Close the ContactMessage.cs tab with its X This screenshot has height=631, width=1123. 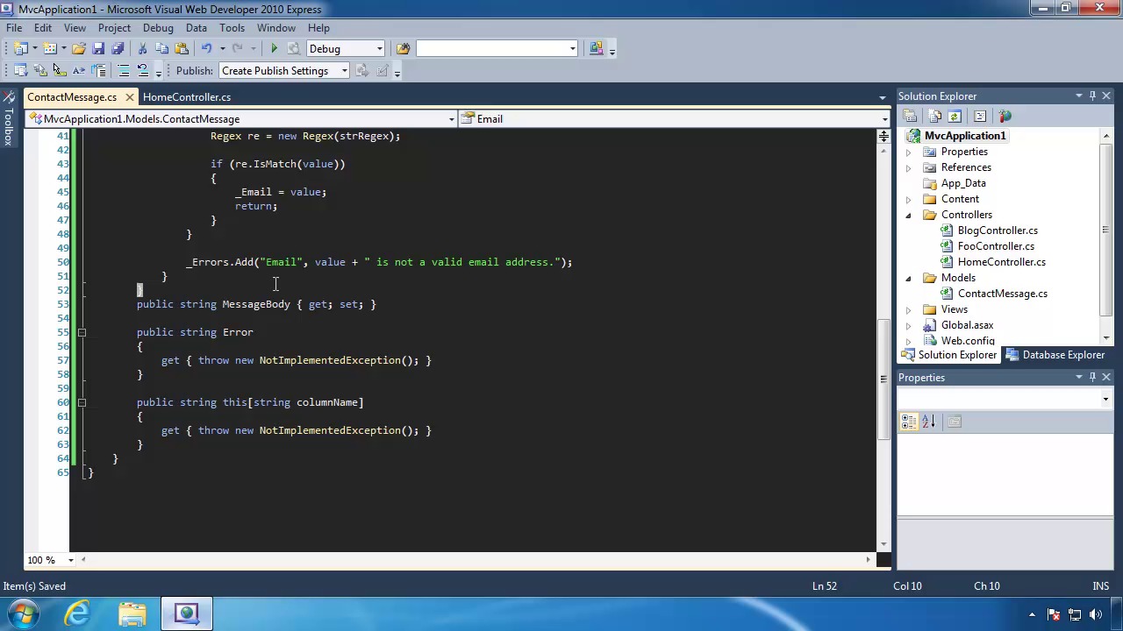130,97
